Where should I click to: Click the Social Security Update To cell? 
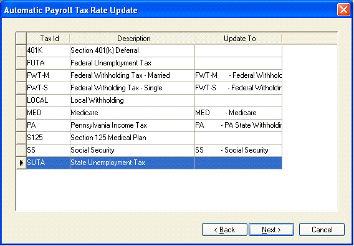(239, 150)
